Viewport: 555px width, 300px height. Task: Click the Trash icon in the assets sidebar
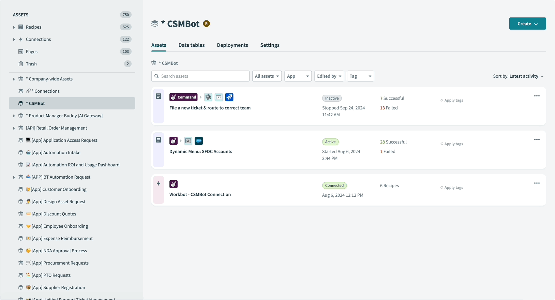pyautogui.click(x=21, y=64)
